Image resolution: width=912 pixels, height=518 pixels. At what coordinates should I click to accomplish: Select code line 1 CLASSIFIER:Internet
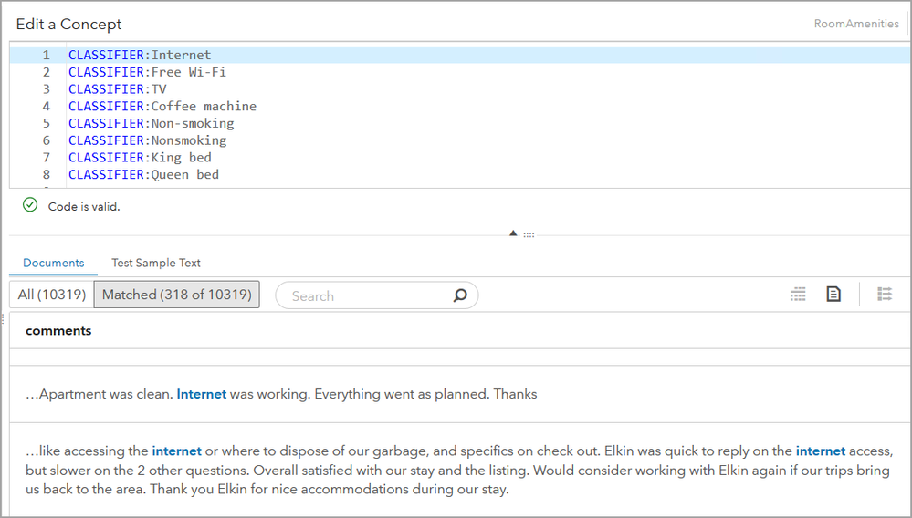coord(139,55)
